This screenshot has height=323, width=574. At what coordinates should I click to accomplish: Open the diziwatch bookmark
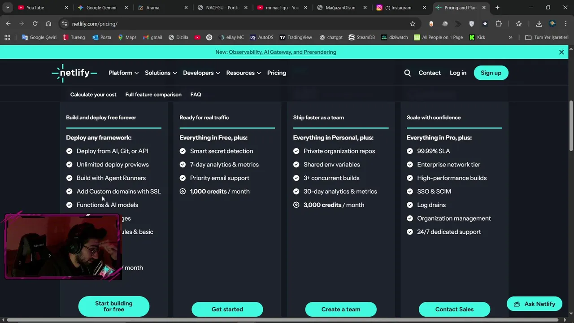pos(395,37)
